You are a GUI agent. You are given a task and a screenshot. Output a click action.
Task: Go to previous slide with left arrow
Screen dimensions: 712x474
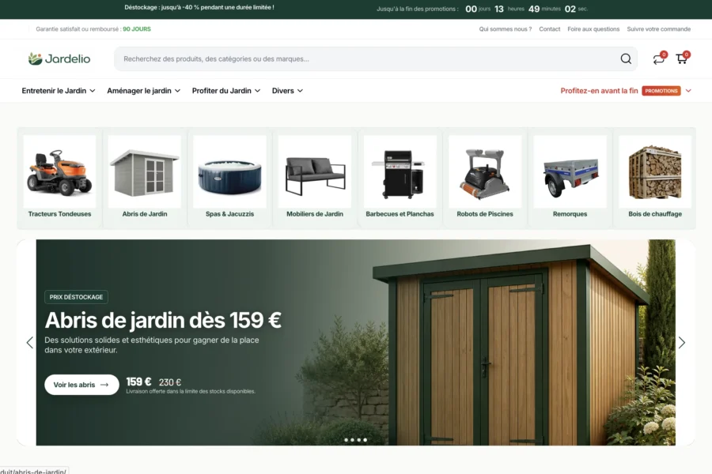click(x=30, y=342)
